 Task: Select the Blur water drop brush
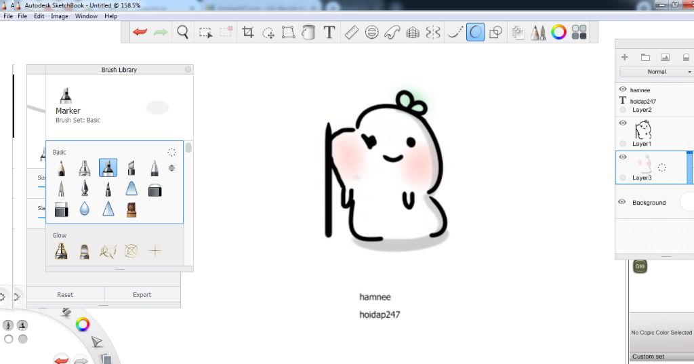point(85,209)
